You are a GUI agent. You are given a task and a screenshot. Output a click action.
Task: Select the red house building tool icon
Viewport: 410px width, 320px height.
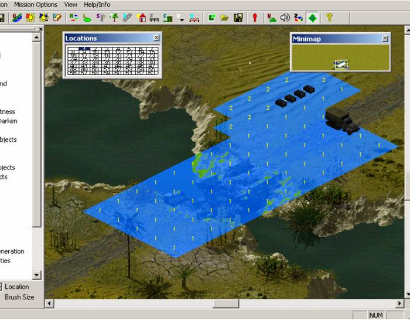141,18
